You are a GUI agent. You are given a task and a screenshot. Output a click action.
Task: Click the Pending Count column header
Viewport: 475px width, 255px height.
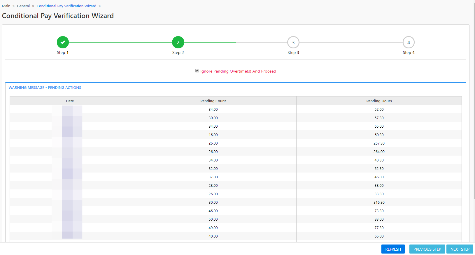pos(213,101)
